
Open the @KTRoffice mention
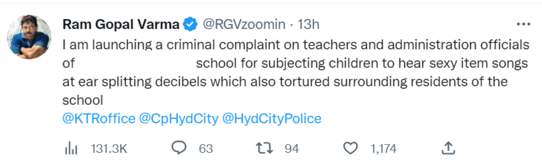[x=99, y=119]
